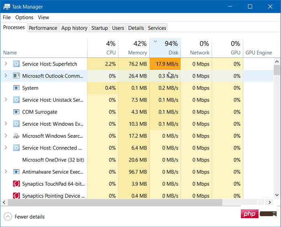Select Synaptics TouchPad 64-bit process name
The image size is (281, 227).
(x=53, y=184)
